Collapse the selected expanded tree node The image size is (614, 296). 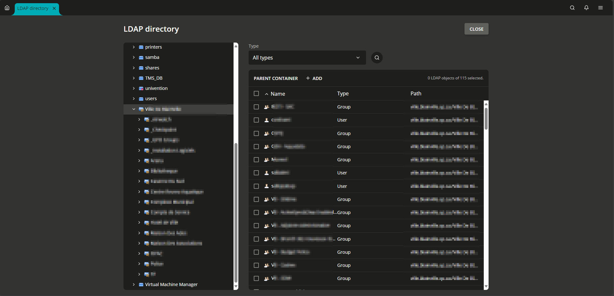pyautogui.click(x=134, y=109)
